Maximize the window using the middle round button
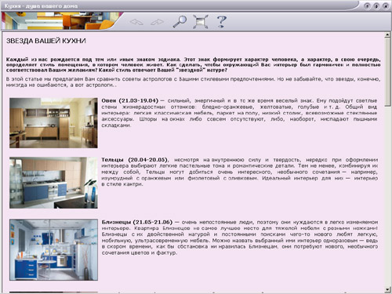Viewport: 392px width, 294px height. click(376, 5)
